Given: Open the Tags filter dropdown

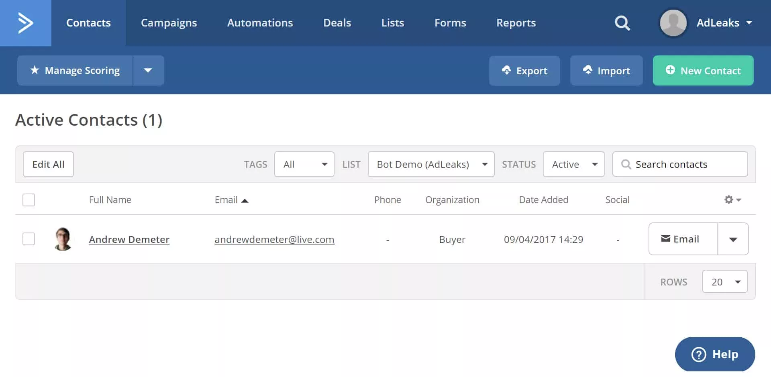Looking at the screenshot, I should [304, 164].
